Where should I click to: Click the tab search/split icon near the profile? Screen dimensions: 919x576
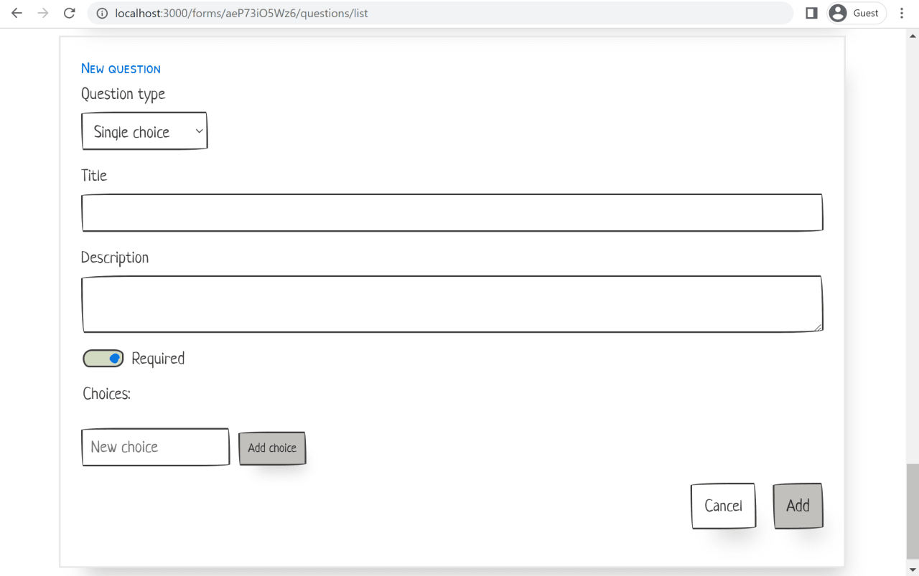tap(811, 12)
